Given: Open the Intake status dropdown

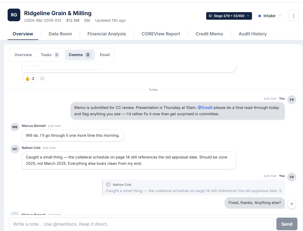Looking at the screenshot, I should pos(270,16).
